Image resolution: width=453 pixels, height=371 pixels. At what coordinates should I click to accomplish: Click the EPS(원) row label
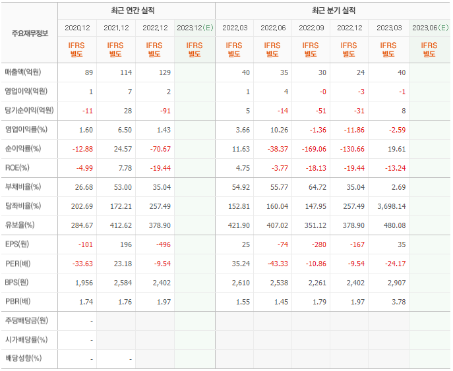(17, 244)
